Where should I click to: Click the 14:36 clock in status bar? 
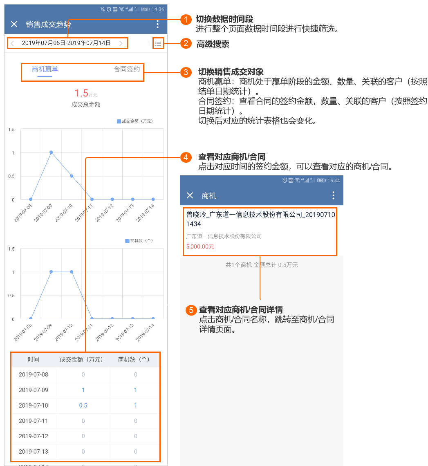158,9
